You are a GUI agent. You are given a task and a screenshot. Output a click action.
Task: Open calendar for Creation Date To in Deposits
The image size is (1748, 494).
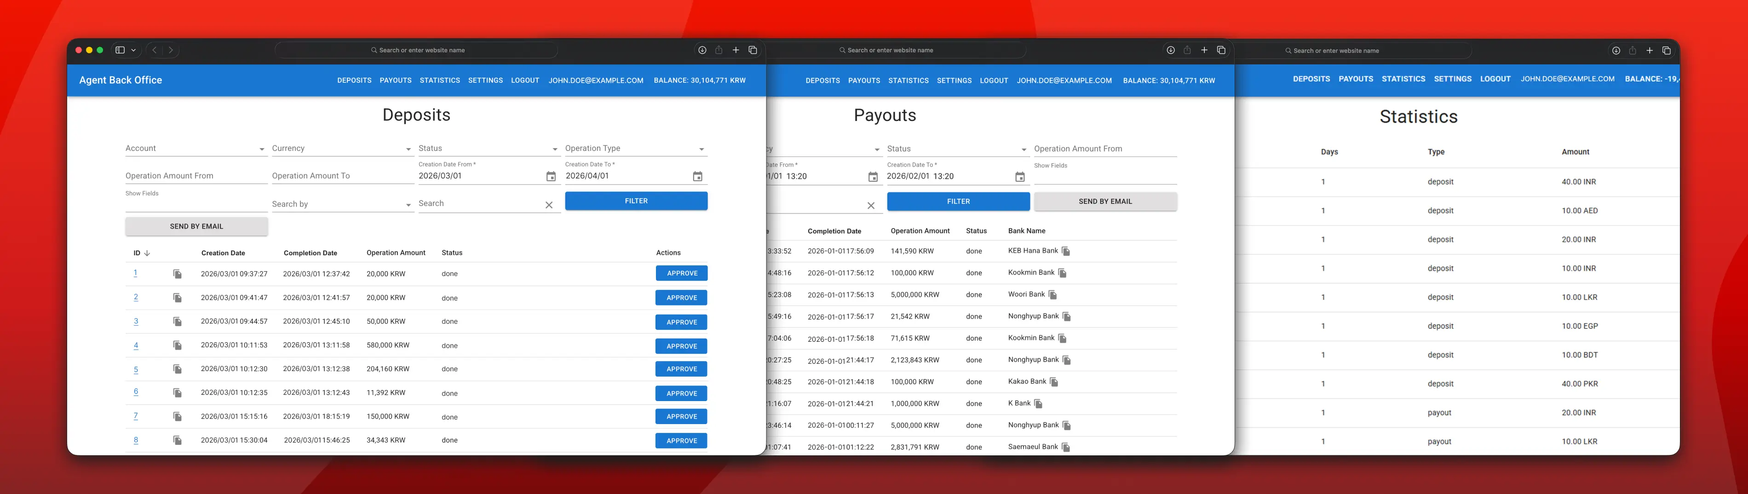(697, 177)
